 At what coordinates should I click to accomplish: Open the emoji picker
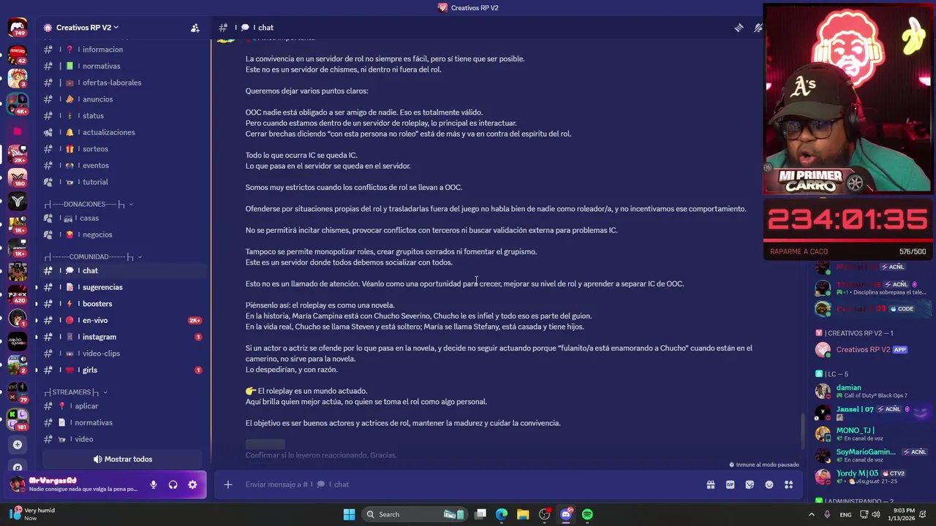click(769, 484)
